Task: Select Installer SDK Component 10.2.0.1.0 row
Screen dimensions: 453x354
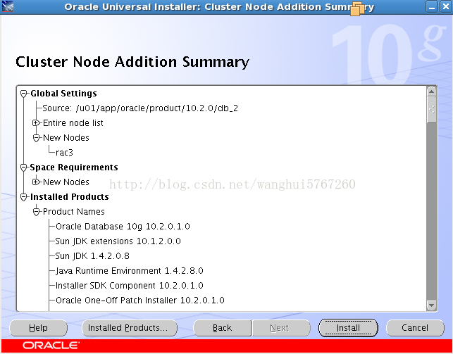Action: [x=129, y=286]
